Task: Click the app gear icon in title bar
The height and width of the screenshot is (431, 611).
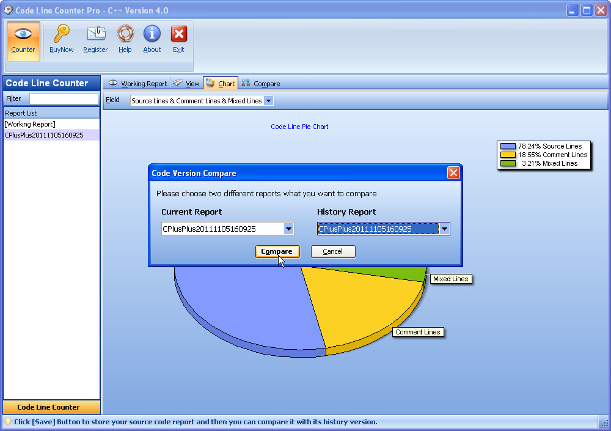Action: (9, 10)
